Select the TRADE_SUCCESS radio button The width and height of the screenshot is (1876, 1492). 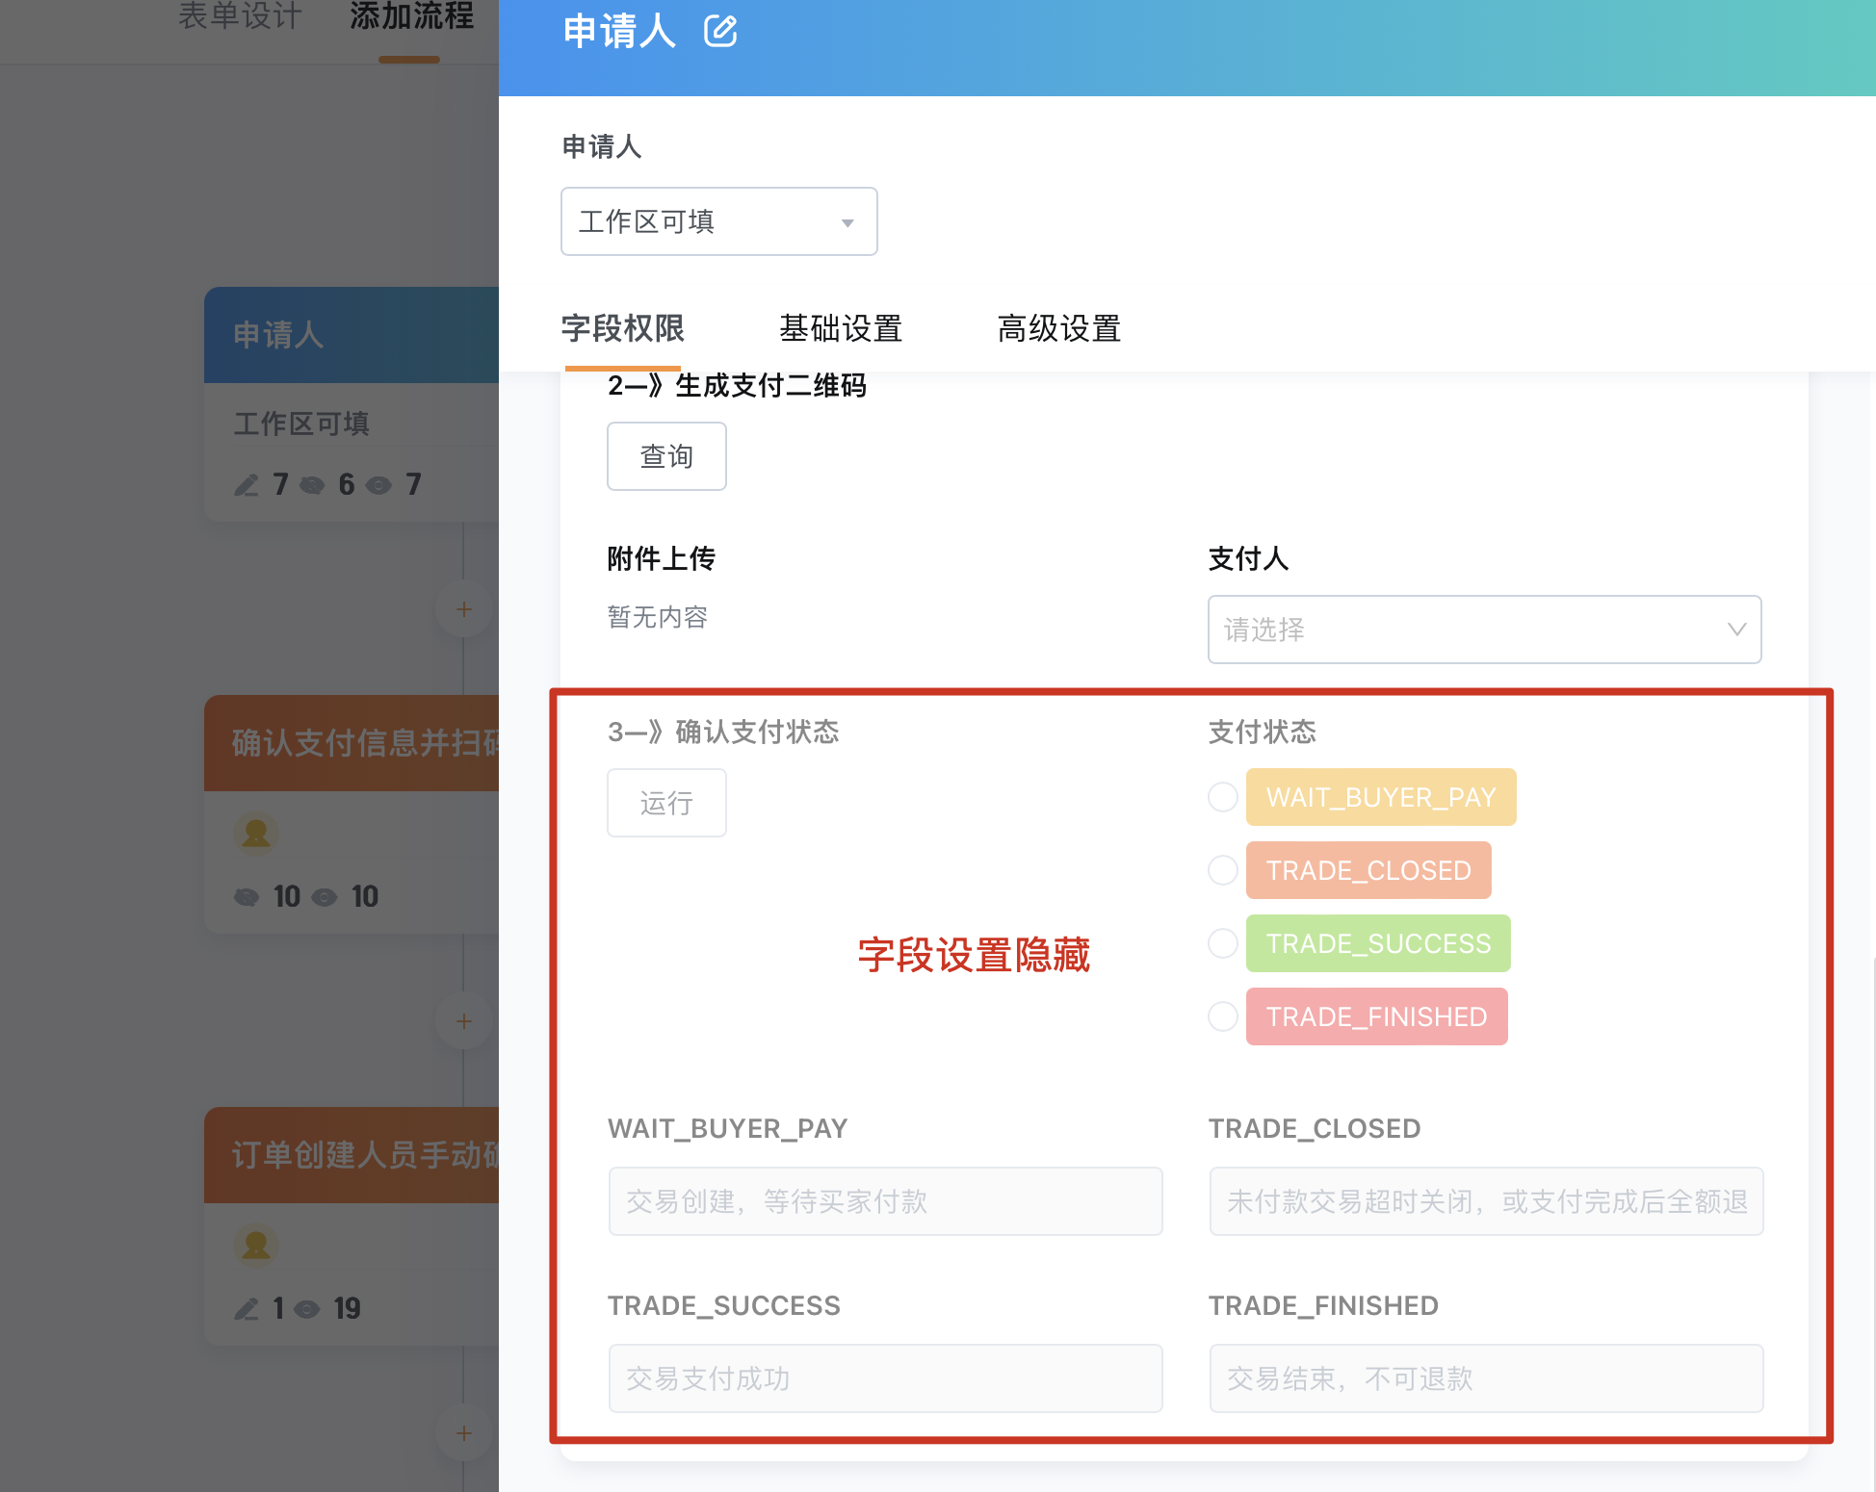tap(1223, 943)
